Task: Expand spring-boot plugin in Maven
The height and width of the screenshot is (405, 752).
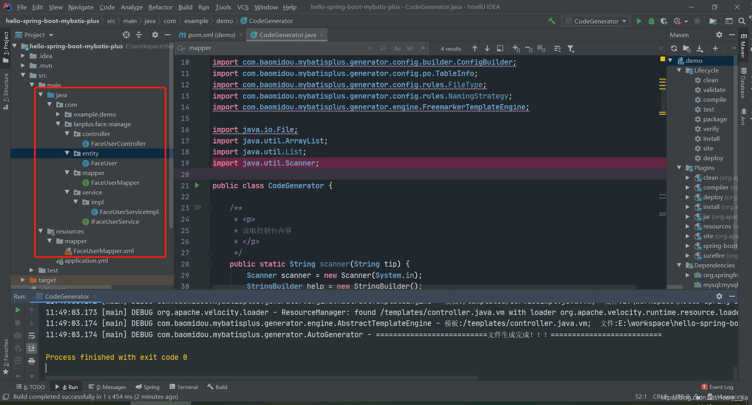Action: [x=688, y=246]
